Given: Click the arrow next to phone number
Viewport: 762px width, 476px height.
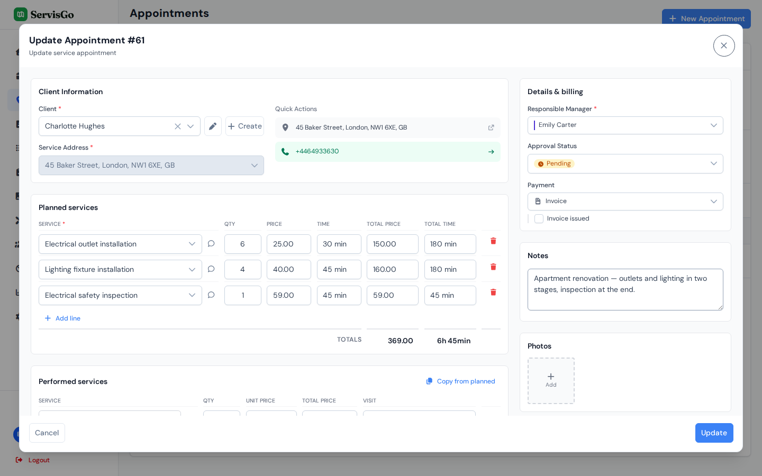Looking at the screenshot, I should click(x=491, y=152).
